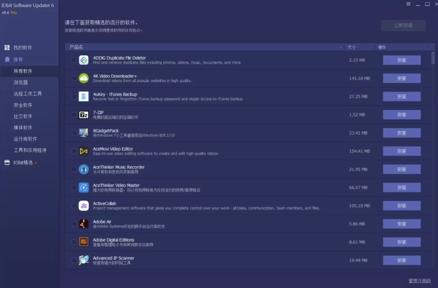This screenshot has width=438, height=288.
Task: Click the sort arrow beside 产品名 column header
Action: pyautogui.click(x=341, y=47)
